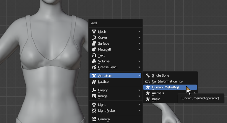The height and width of the screenshot is (123, 227).
Task: Open the Surface menu entry
Action: [115, 43]
